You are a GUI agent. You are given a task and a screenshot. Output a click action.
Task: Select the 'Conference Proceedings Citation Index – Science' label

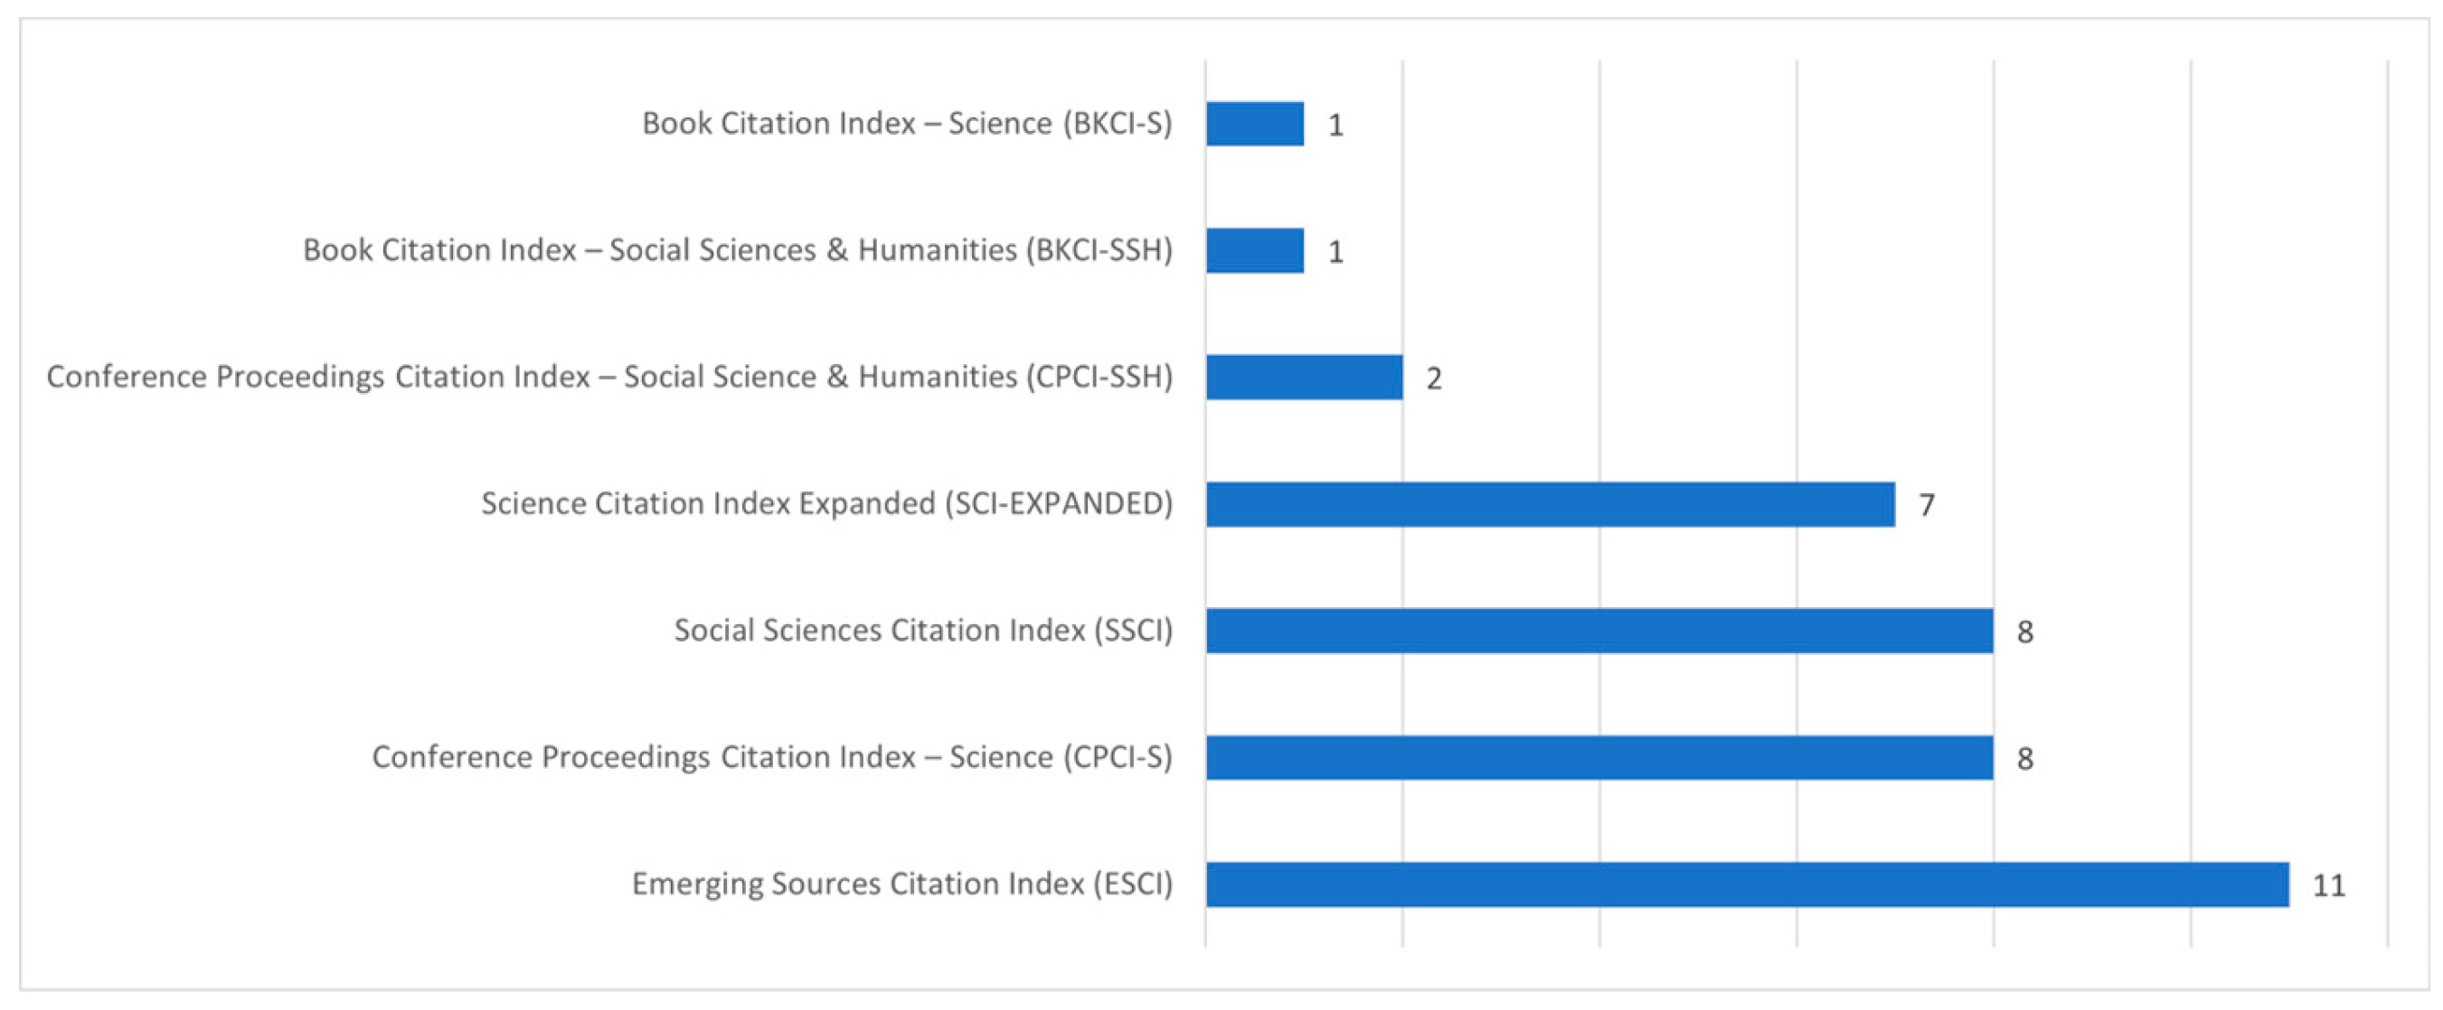pos(772,758)
